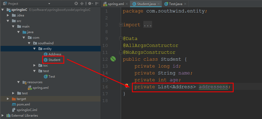This screenshot has width=262, height=119.
Task: Select the .idea folder
Action: tap(20, 15)
